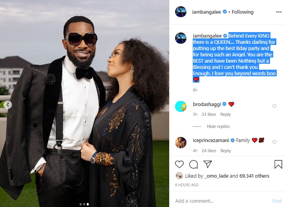Open iceprincezamani's avatar
285x207 pixels.
(x=181, y=142)
